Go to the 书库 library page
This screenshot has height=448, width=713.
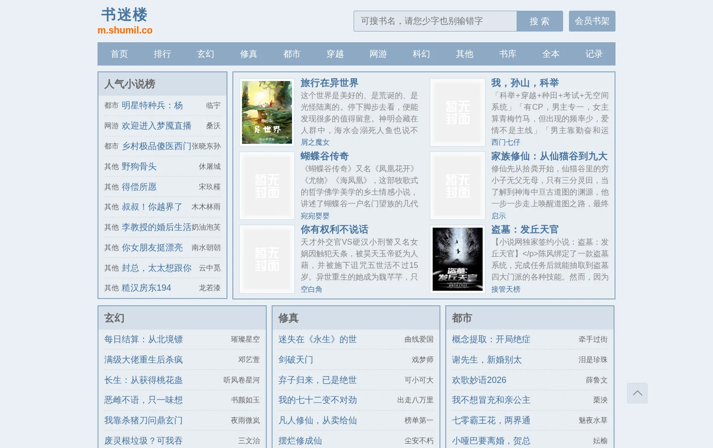(x=508, y=54)
